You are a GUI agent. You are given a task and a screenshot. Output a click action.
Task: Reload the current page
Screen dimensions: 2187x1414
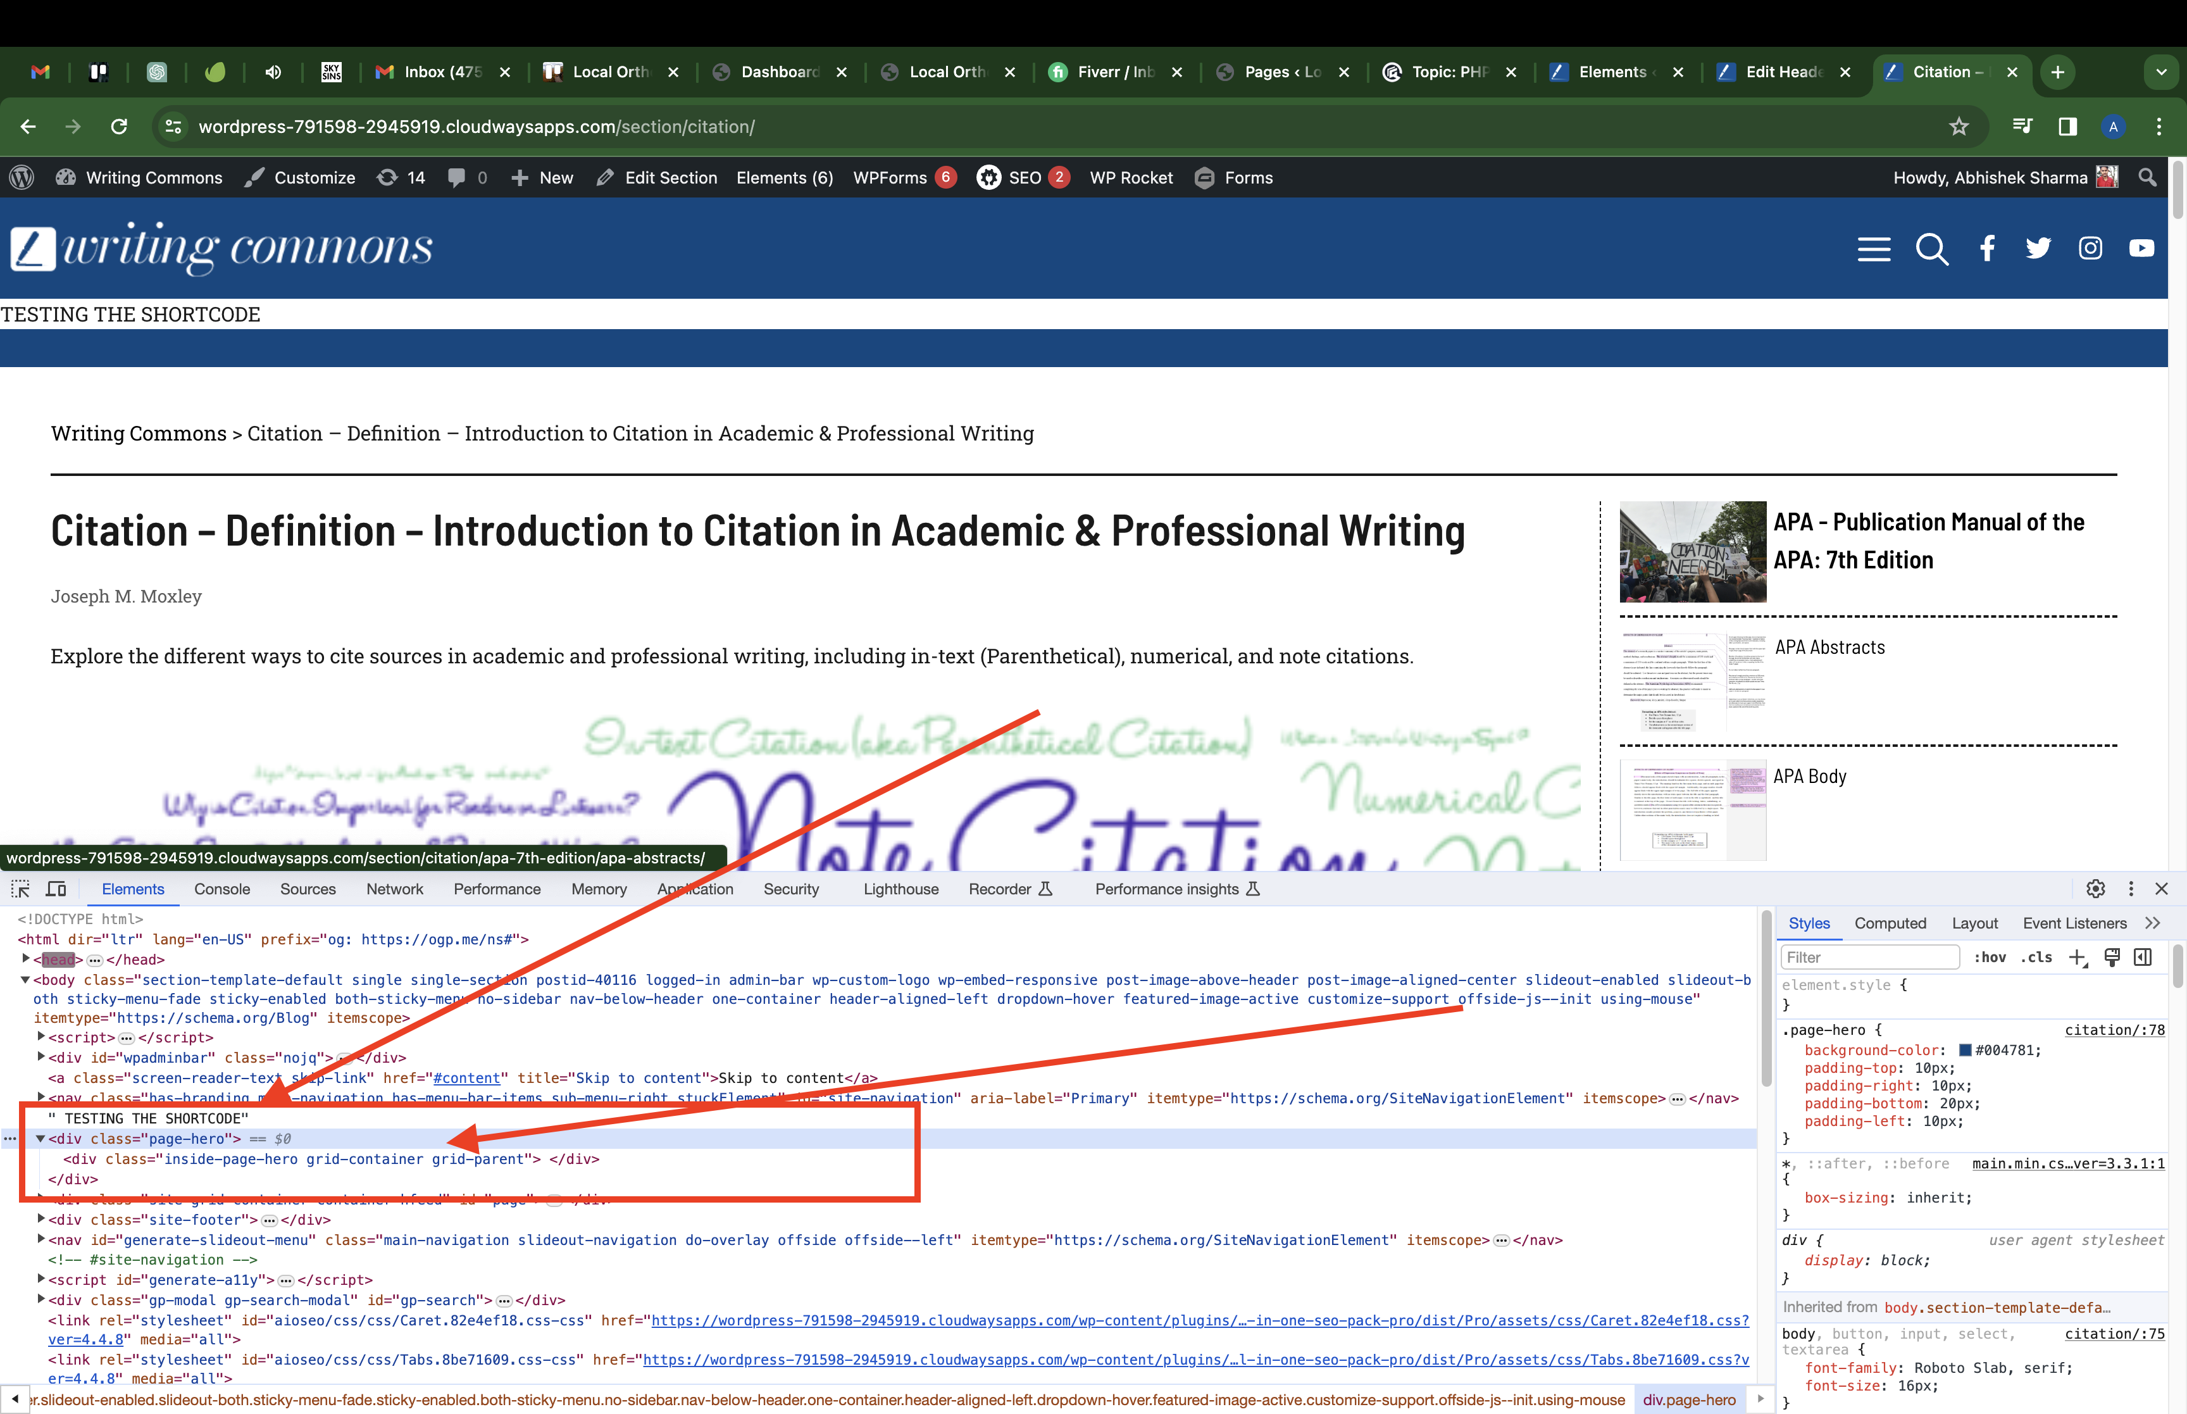120,127
